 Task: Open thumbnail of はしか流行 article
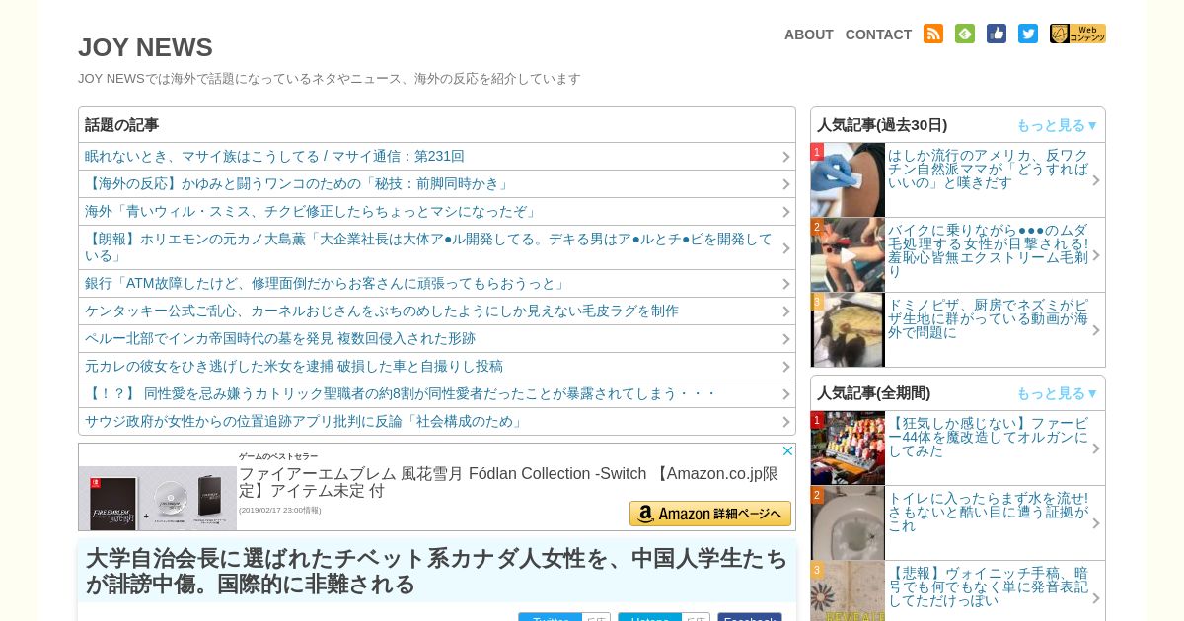point(848,179)
